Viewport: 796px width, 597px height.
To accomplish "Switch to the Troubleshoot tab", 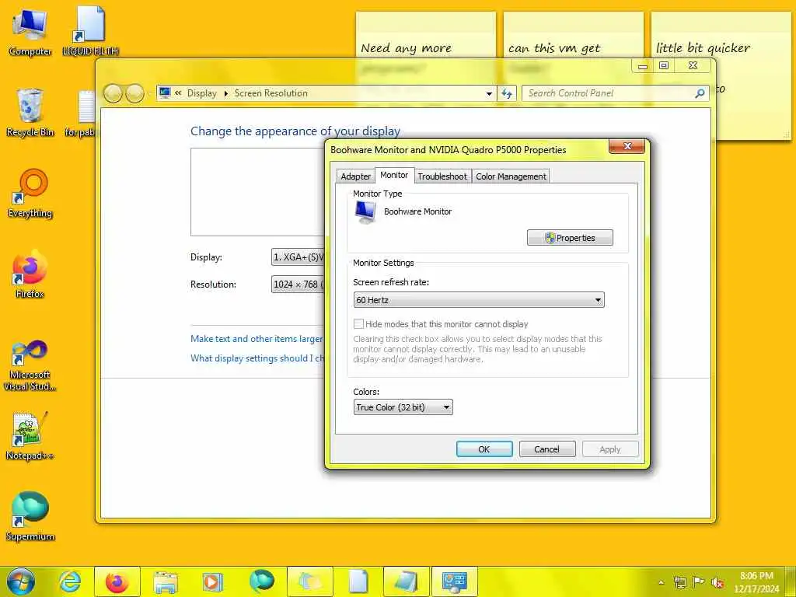I will pos(442,176).
